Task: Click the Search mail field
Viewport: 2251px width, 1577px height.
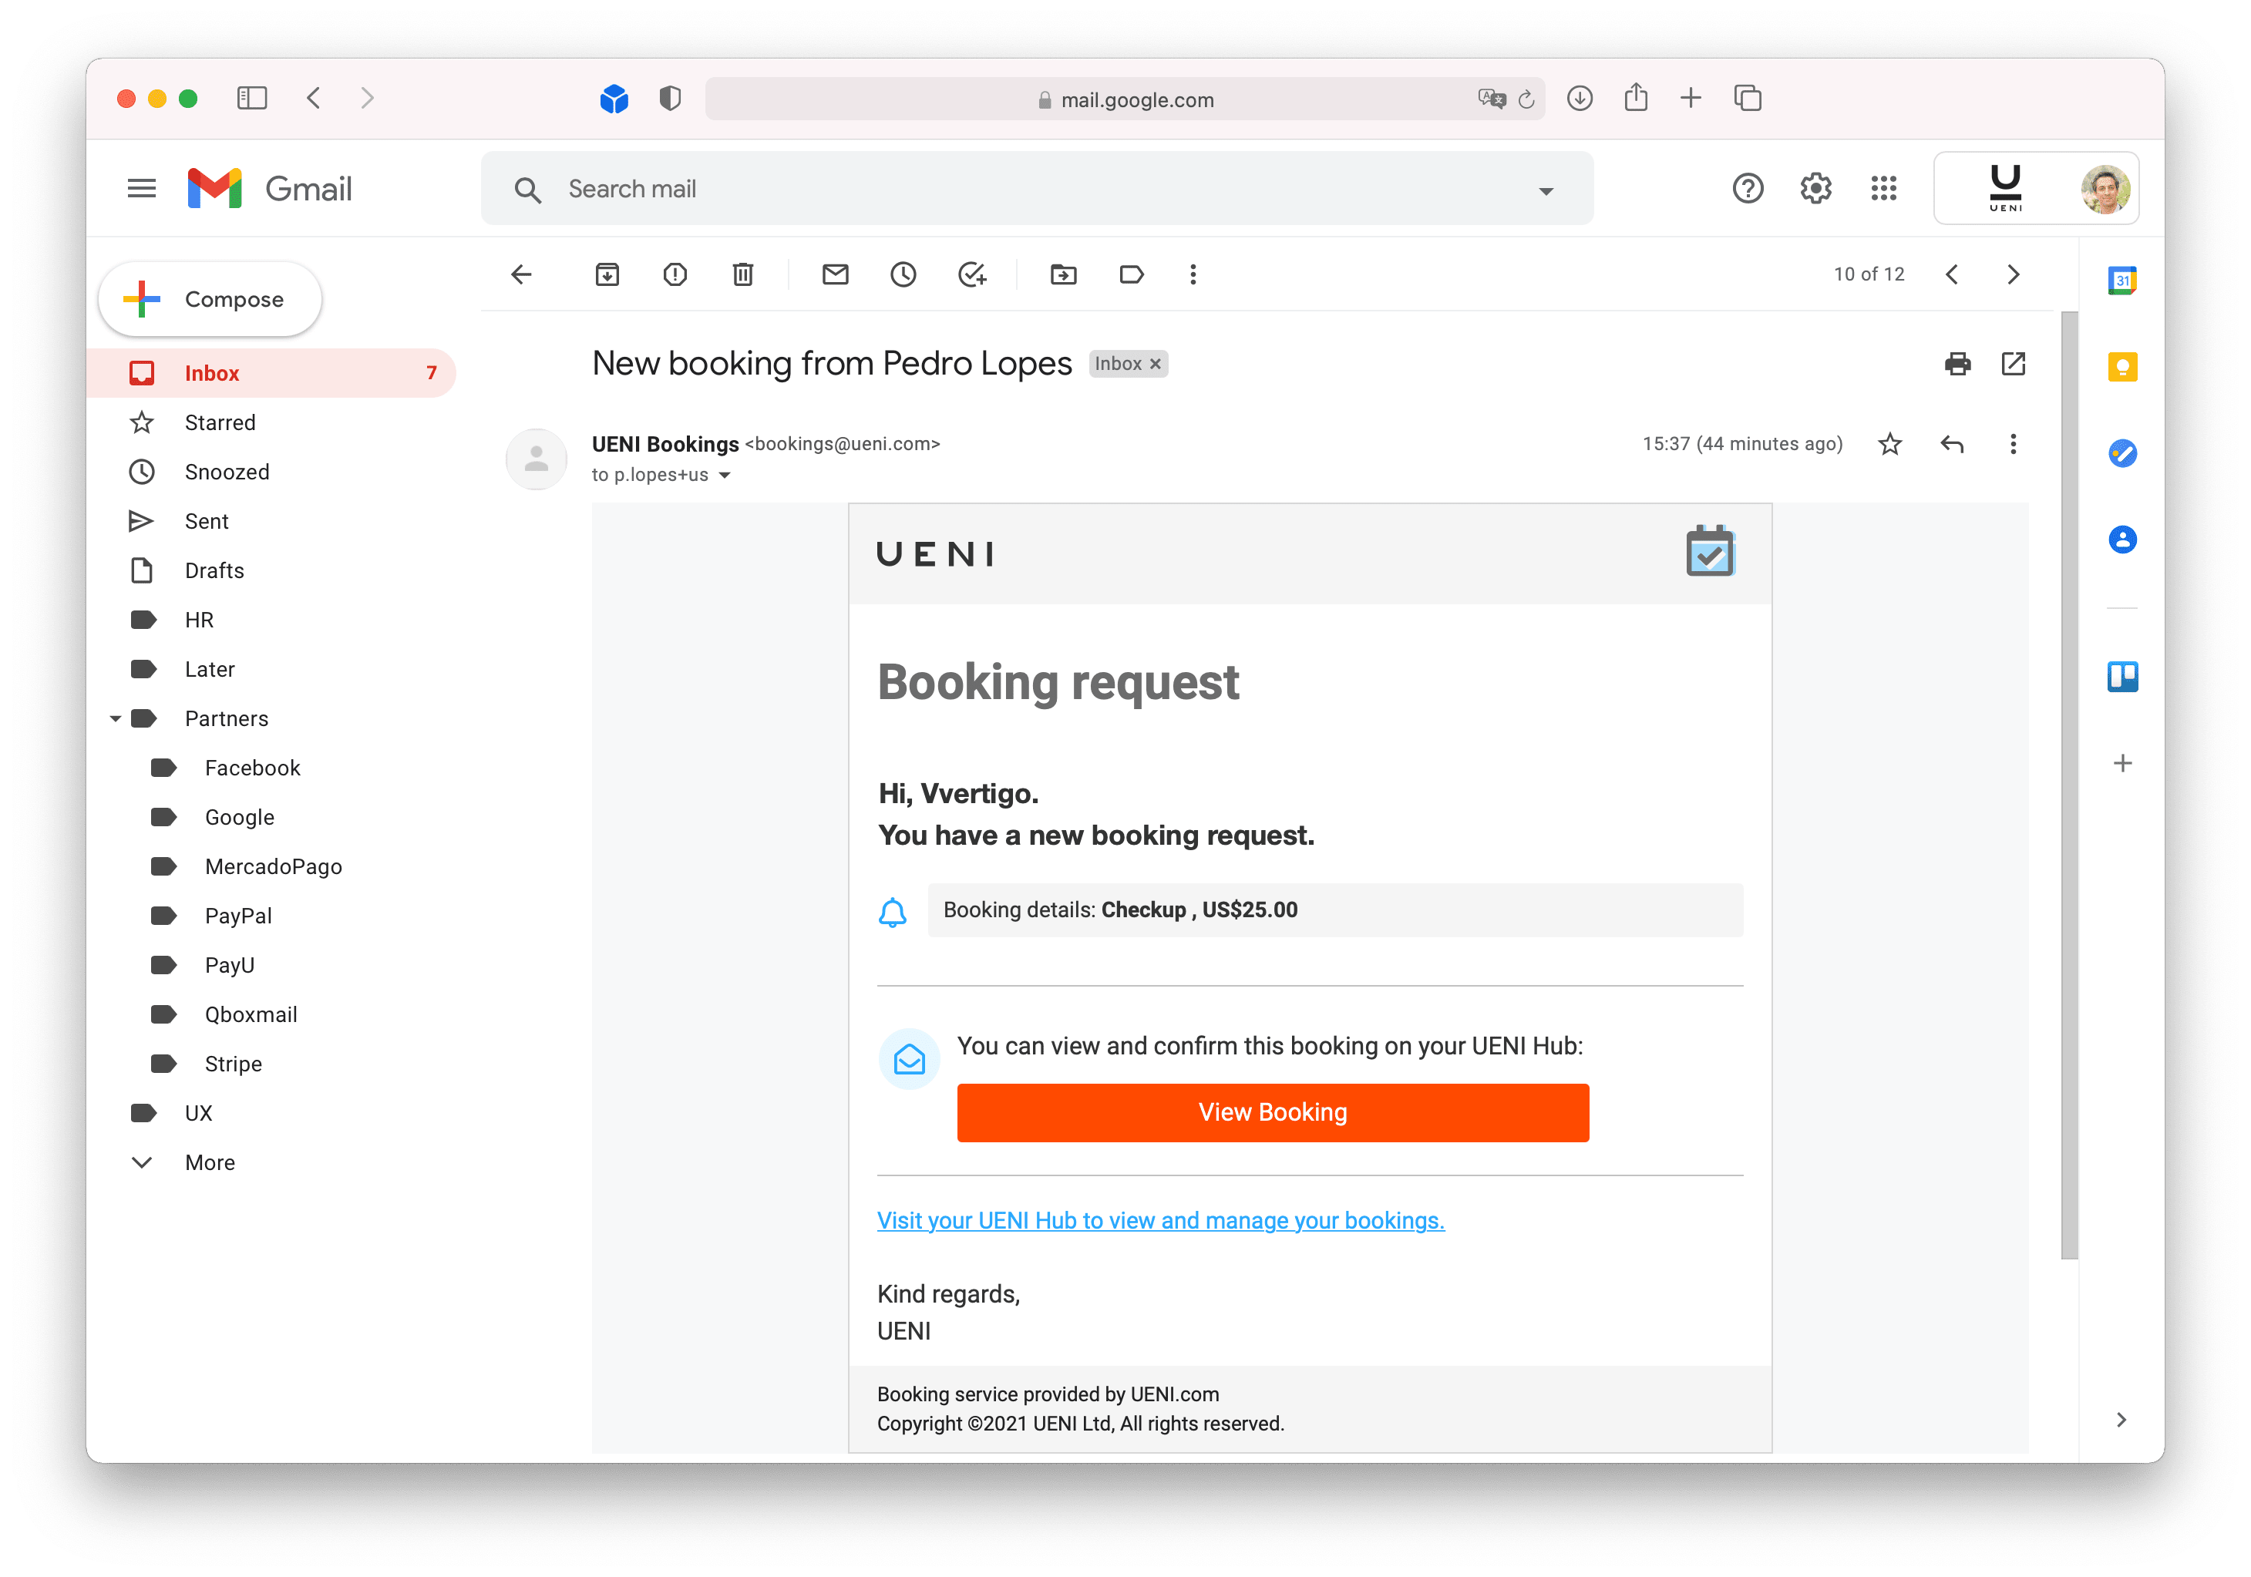Action: click(x=1036, y=188)
